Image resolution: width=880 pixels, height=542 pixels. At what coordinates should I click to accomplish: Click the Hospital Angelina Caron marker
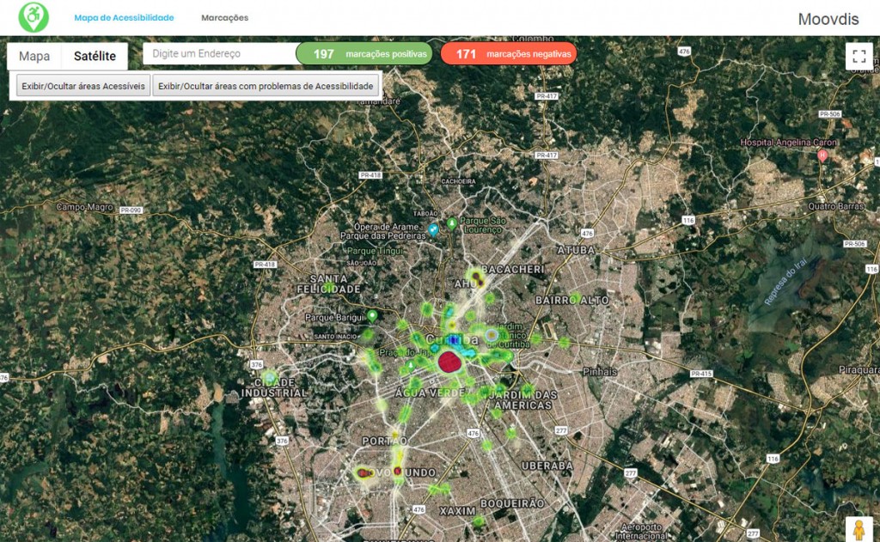click(822, 155)
